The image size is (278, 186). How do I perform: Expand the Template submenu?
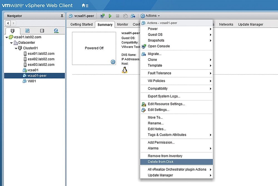tap(177, 65)
